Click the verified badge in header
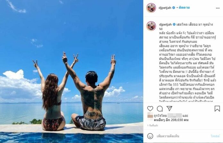Image resolution: width=223 pixels, height=143 pixels. [x=174, y=8]
